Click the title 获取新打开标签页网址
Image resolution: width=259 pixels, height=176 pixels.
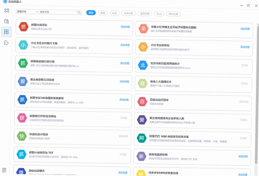pos(43,116)
